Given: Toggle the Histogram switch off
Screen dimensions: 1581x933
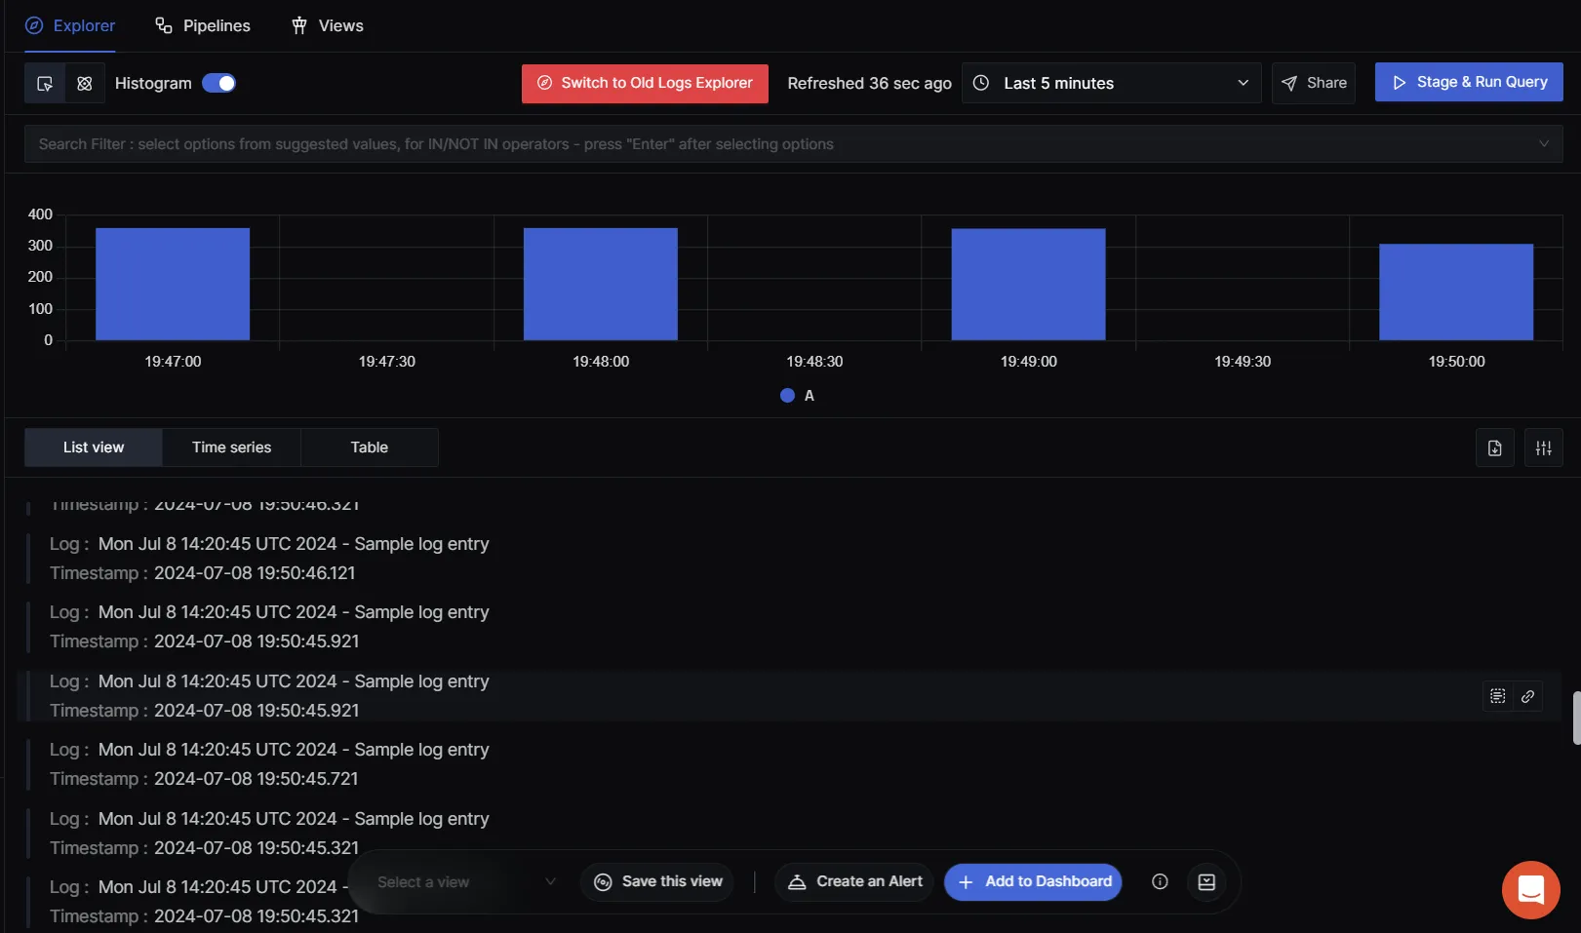Looking at the screenshot, I should click(218, 83).
